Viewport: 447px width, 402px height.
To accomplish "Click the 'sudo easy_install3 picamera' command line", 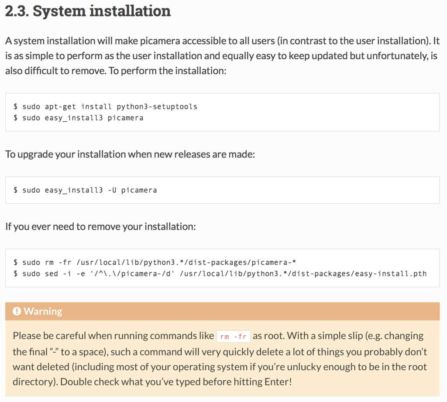I will pos(79,118).
